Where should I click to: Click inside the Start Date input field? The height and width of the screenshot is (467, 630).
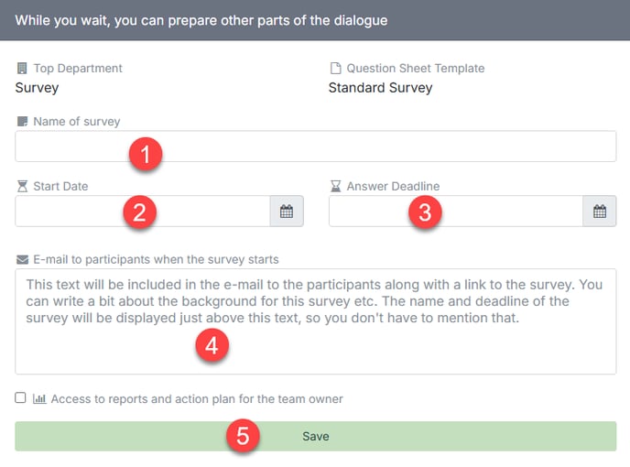click(x=143, y=211)
